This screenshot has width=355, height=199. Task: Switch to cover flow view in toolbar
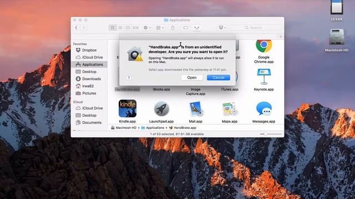[135, 28]
